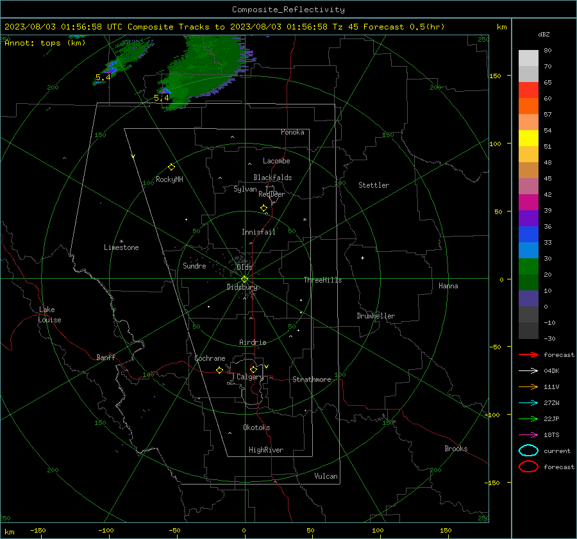577x539 pixels.
Task: Click the Lake Louise label
Action: (49, 315)
